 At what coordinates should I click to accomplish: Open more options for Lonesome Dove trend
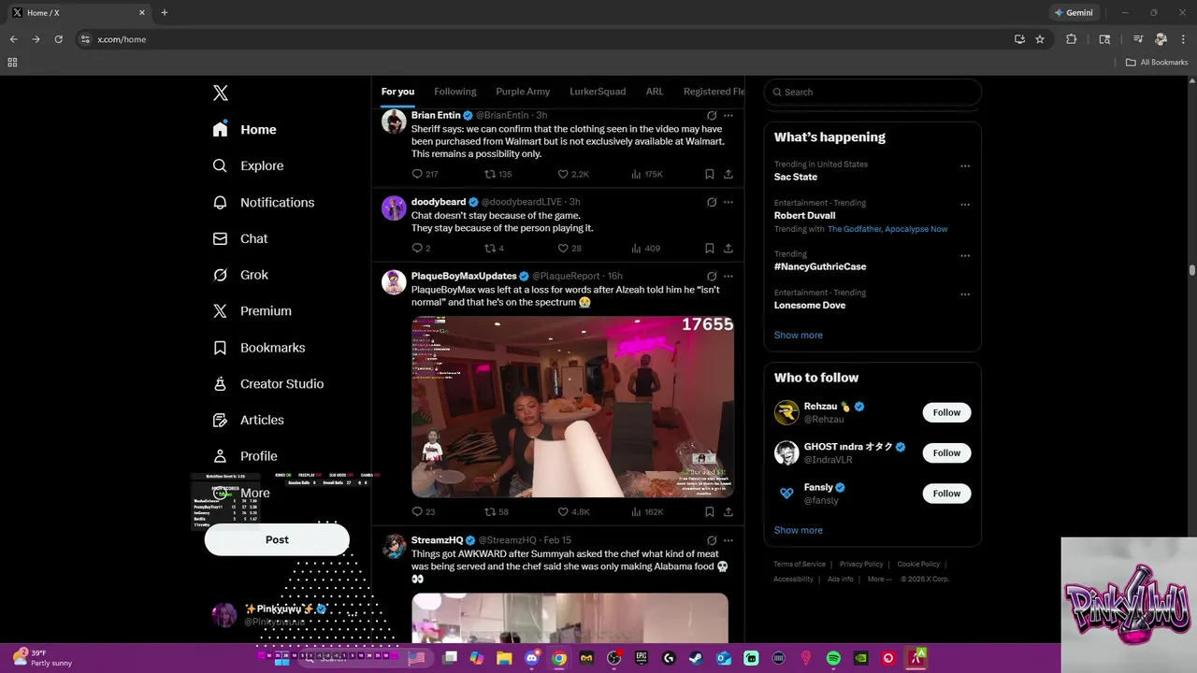coord(964,294)
